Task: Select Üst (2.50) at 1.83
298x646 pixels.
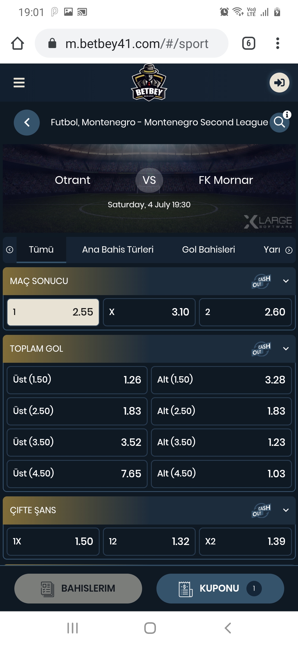Action: coord(77,411)
